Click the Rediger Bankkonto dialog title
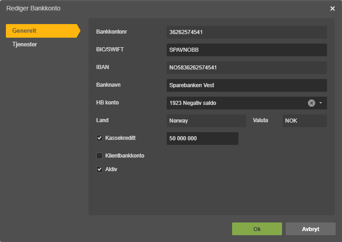The height and width of the screenshot is (242, 342). pyautogui.click(x=33, y=9)
